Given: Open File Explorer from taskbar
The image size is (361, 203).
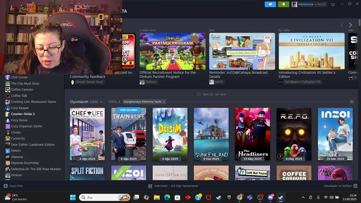Looking at the screenshot, I should 157,197.
